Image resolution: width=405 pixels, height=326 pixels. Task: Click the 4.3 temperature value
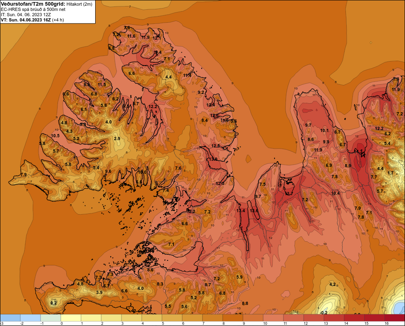[69, 131]
